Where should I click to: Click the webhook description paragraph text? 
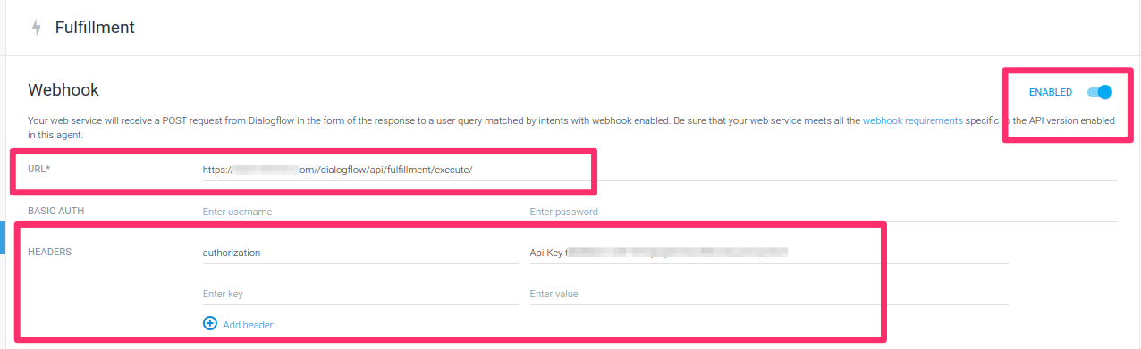pyautogui.click(x=571, y=128)
